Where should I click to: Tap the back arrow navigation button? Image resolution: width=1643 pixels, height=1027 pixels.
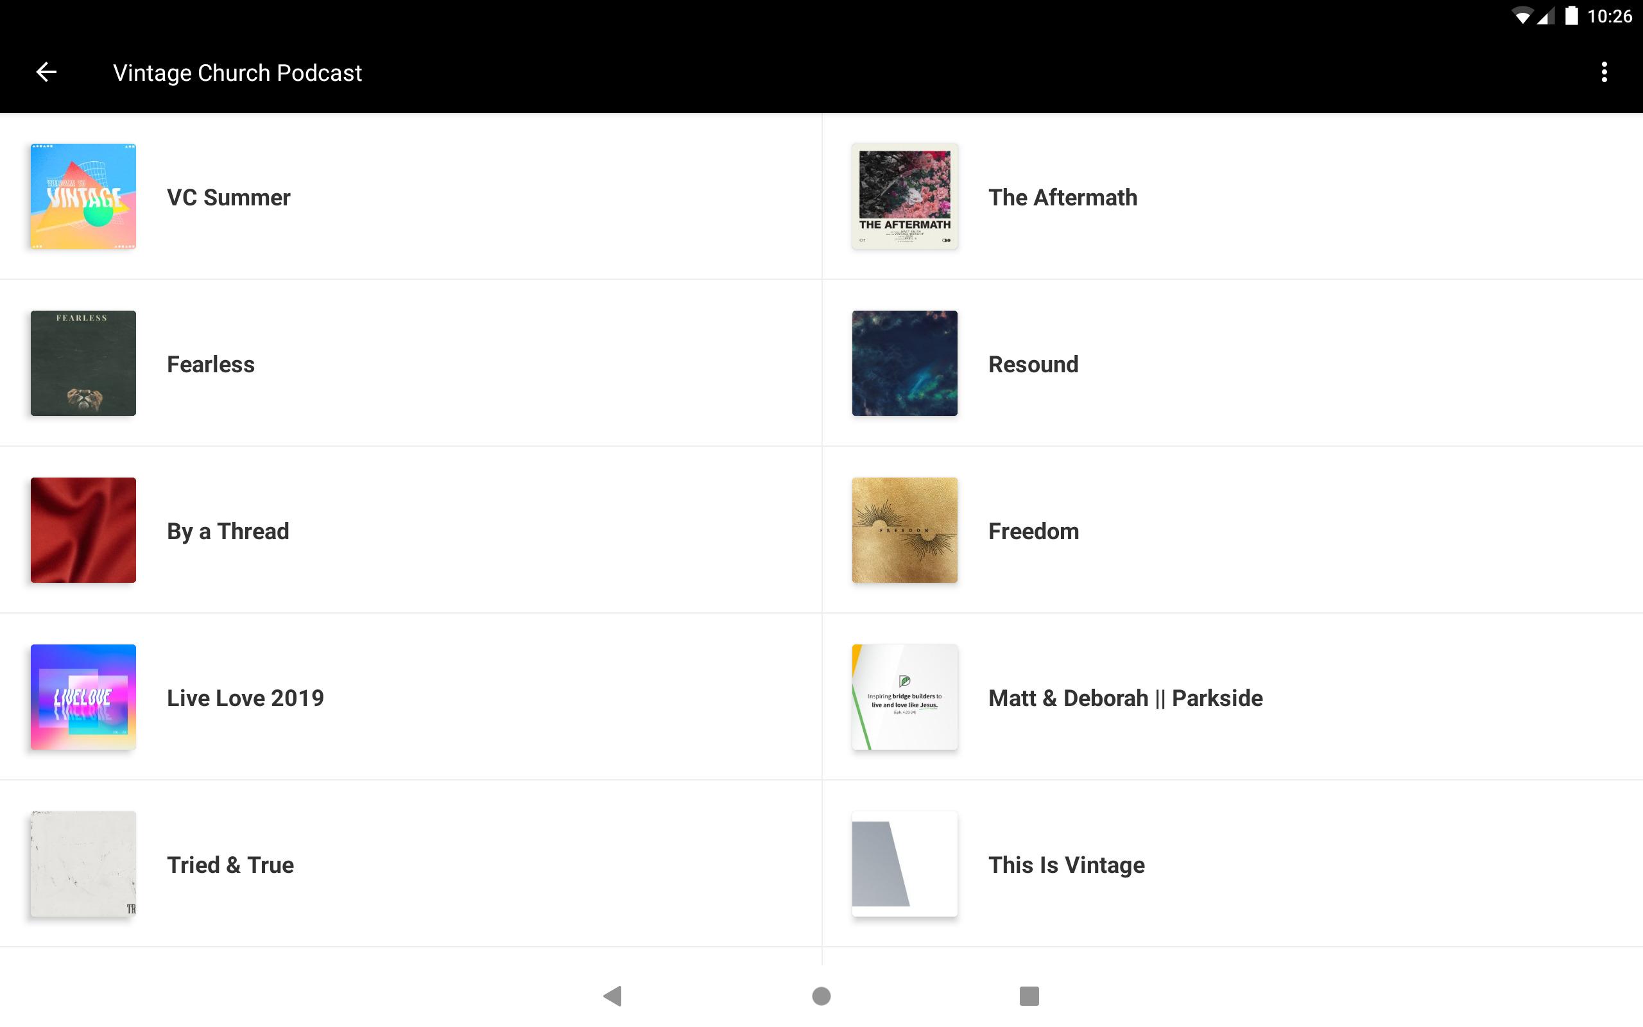coord(45,72)
